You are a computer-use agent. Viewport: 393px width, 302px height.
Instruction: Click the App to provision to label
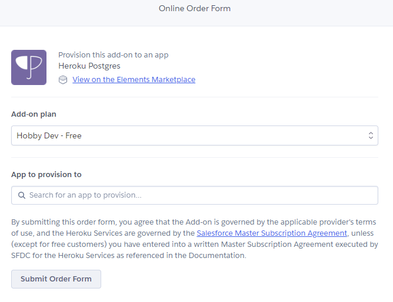(x=46, y=175)
